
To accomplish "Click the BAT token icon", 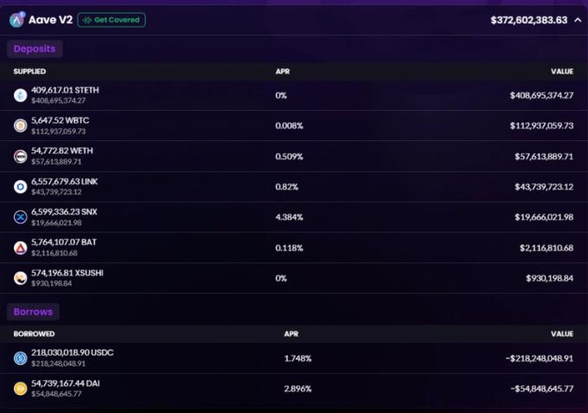I will coord(20,248).
